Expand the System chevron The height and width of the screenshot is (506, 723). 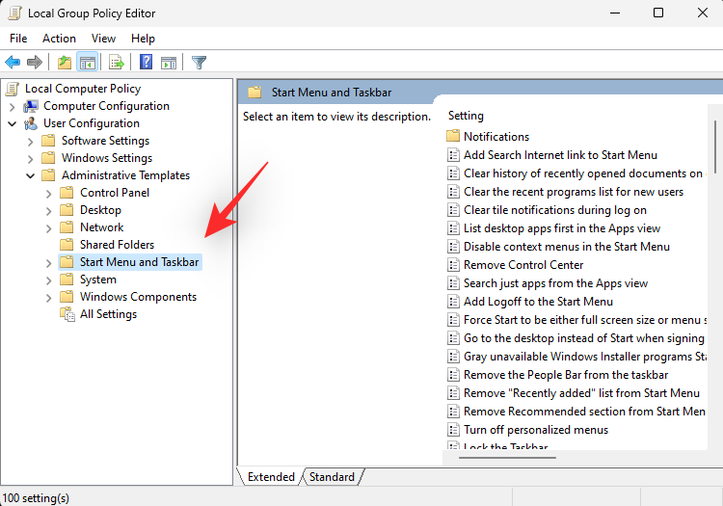click(49, 280)
